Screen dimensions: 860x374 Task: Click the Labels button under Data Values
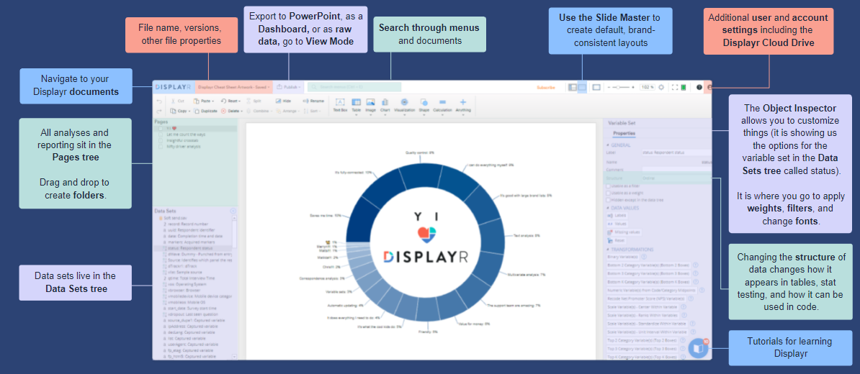coord(618,215)
